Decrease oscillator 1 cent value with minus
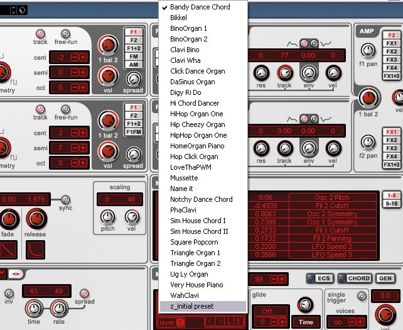This screenshot has width=403, height=330. tap(75, 57)
